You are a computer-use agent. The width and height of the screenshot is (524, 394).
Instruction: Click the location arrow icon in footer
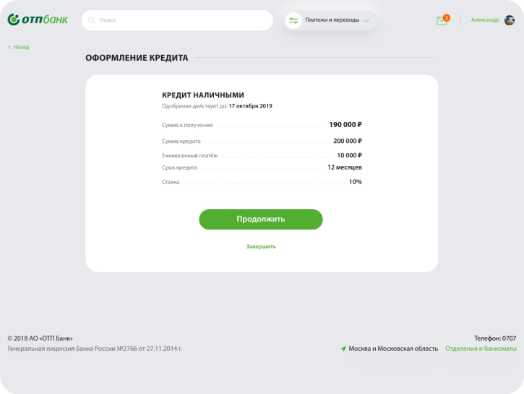click(343, 349)
